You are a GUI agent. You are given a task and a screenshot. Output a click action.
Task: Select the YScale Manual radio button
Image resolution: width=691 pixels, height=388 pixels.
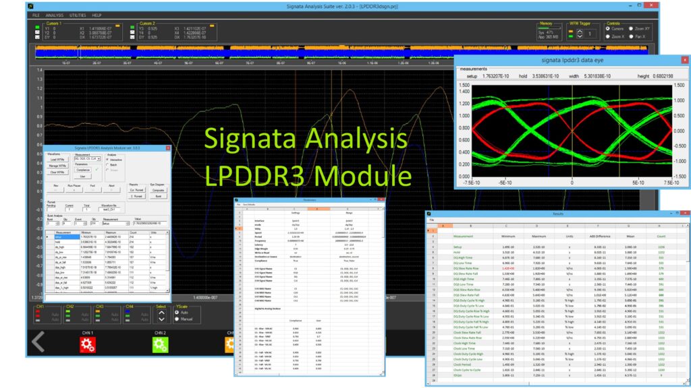click(178, 319)
